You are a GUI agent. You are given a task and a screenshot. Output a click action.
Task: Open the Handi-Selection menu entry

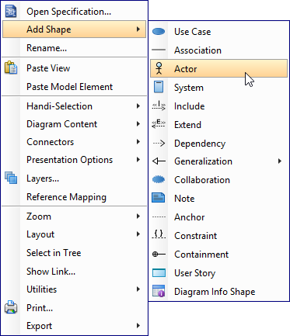[x=75, y=106]
